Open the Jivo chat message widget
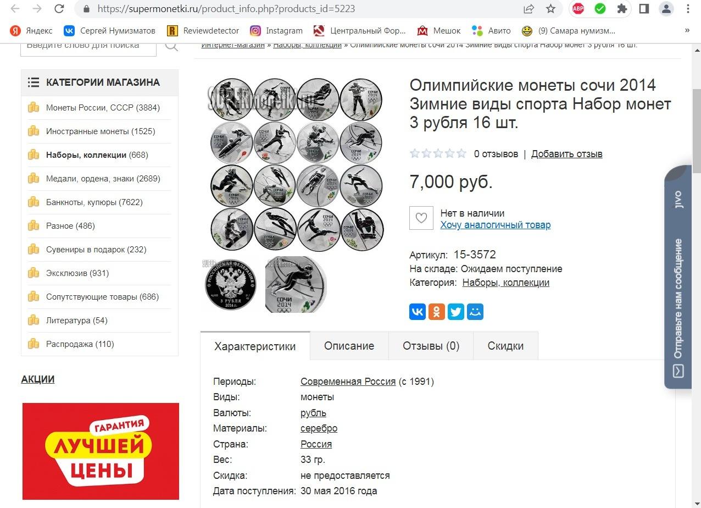 (x=678, y=277)
